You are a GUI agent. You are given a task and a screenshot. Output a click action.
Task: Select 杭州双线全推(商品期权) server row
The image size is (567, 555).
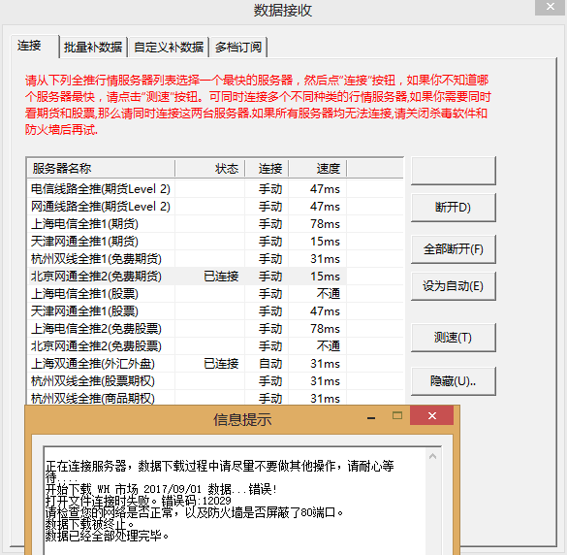[x=215, y=398]
